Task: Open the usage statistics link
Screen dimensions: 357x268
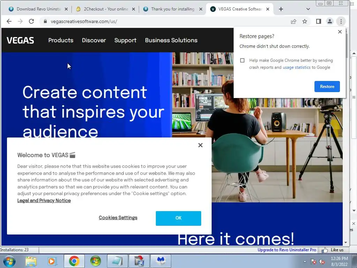Action: [296, 67]
